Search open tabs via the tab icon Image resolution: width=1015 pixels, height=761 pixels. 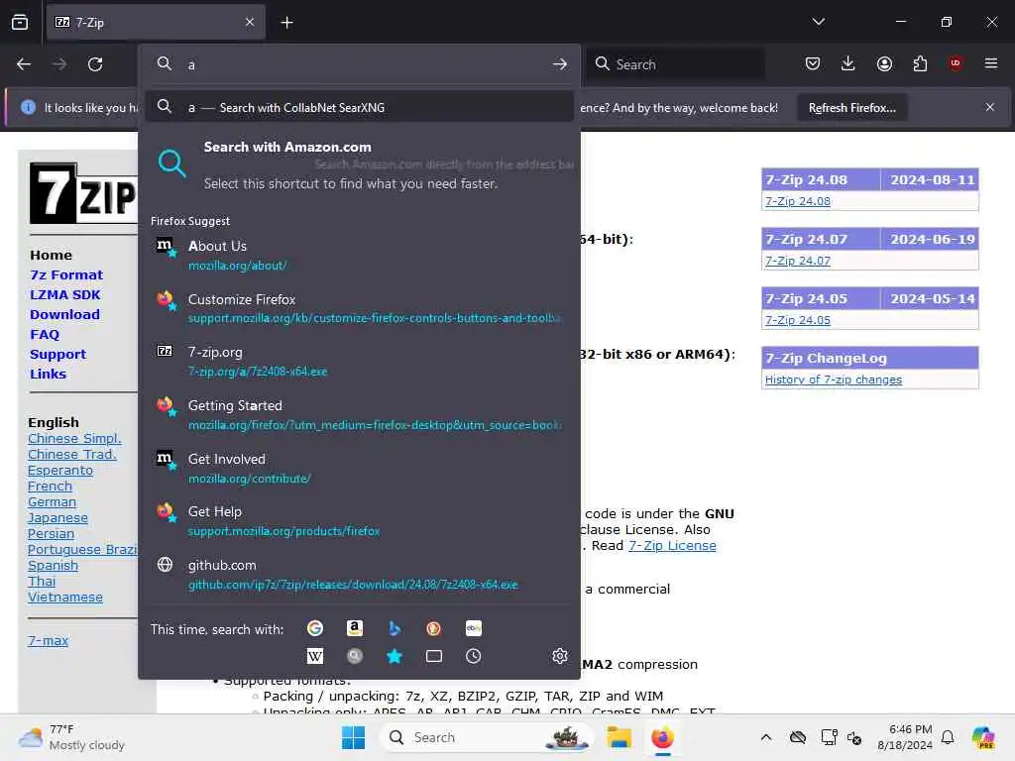[434, 656]
